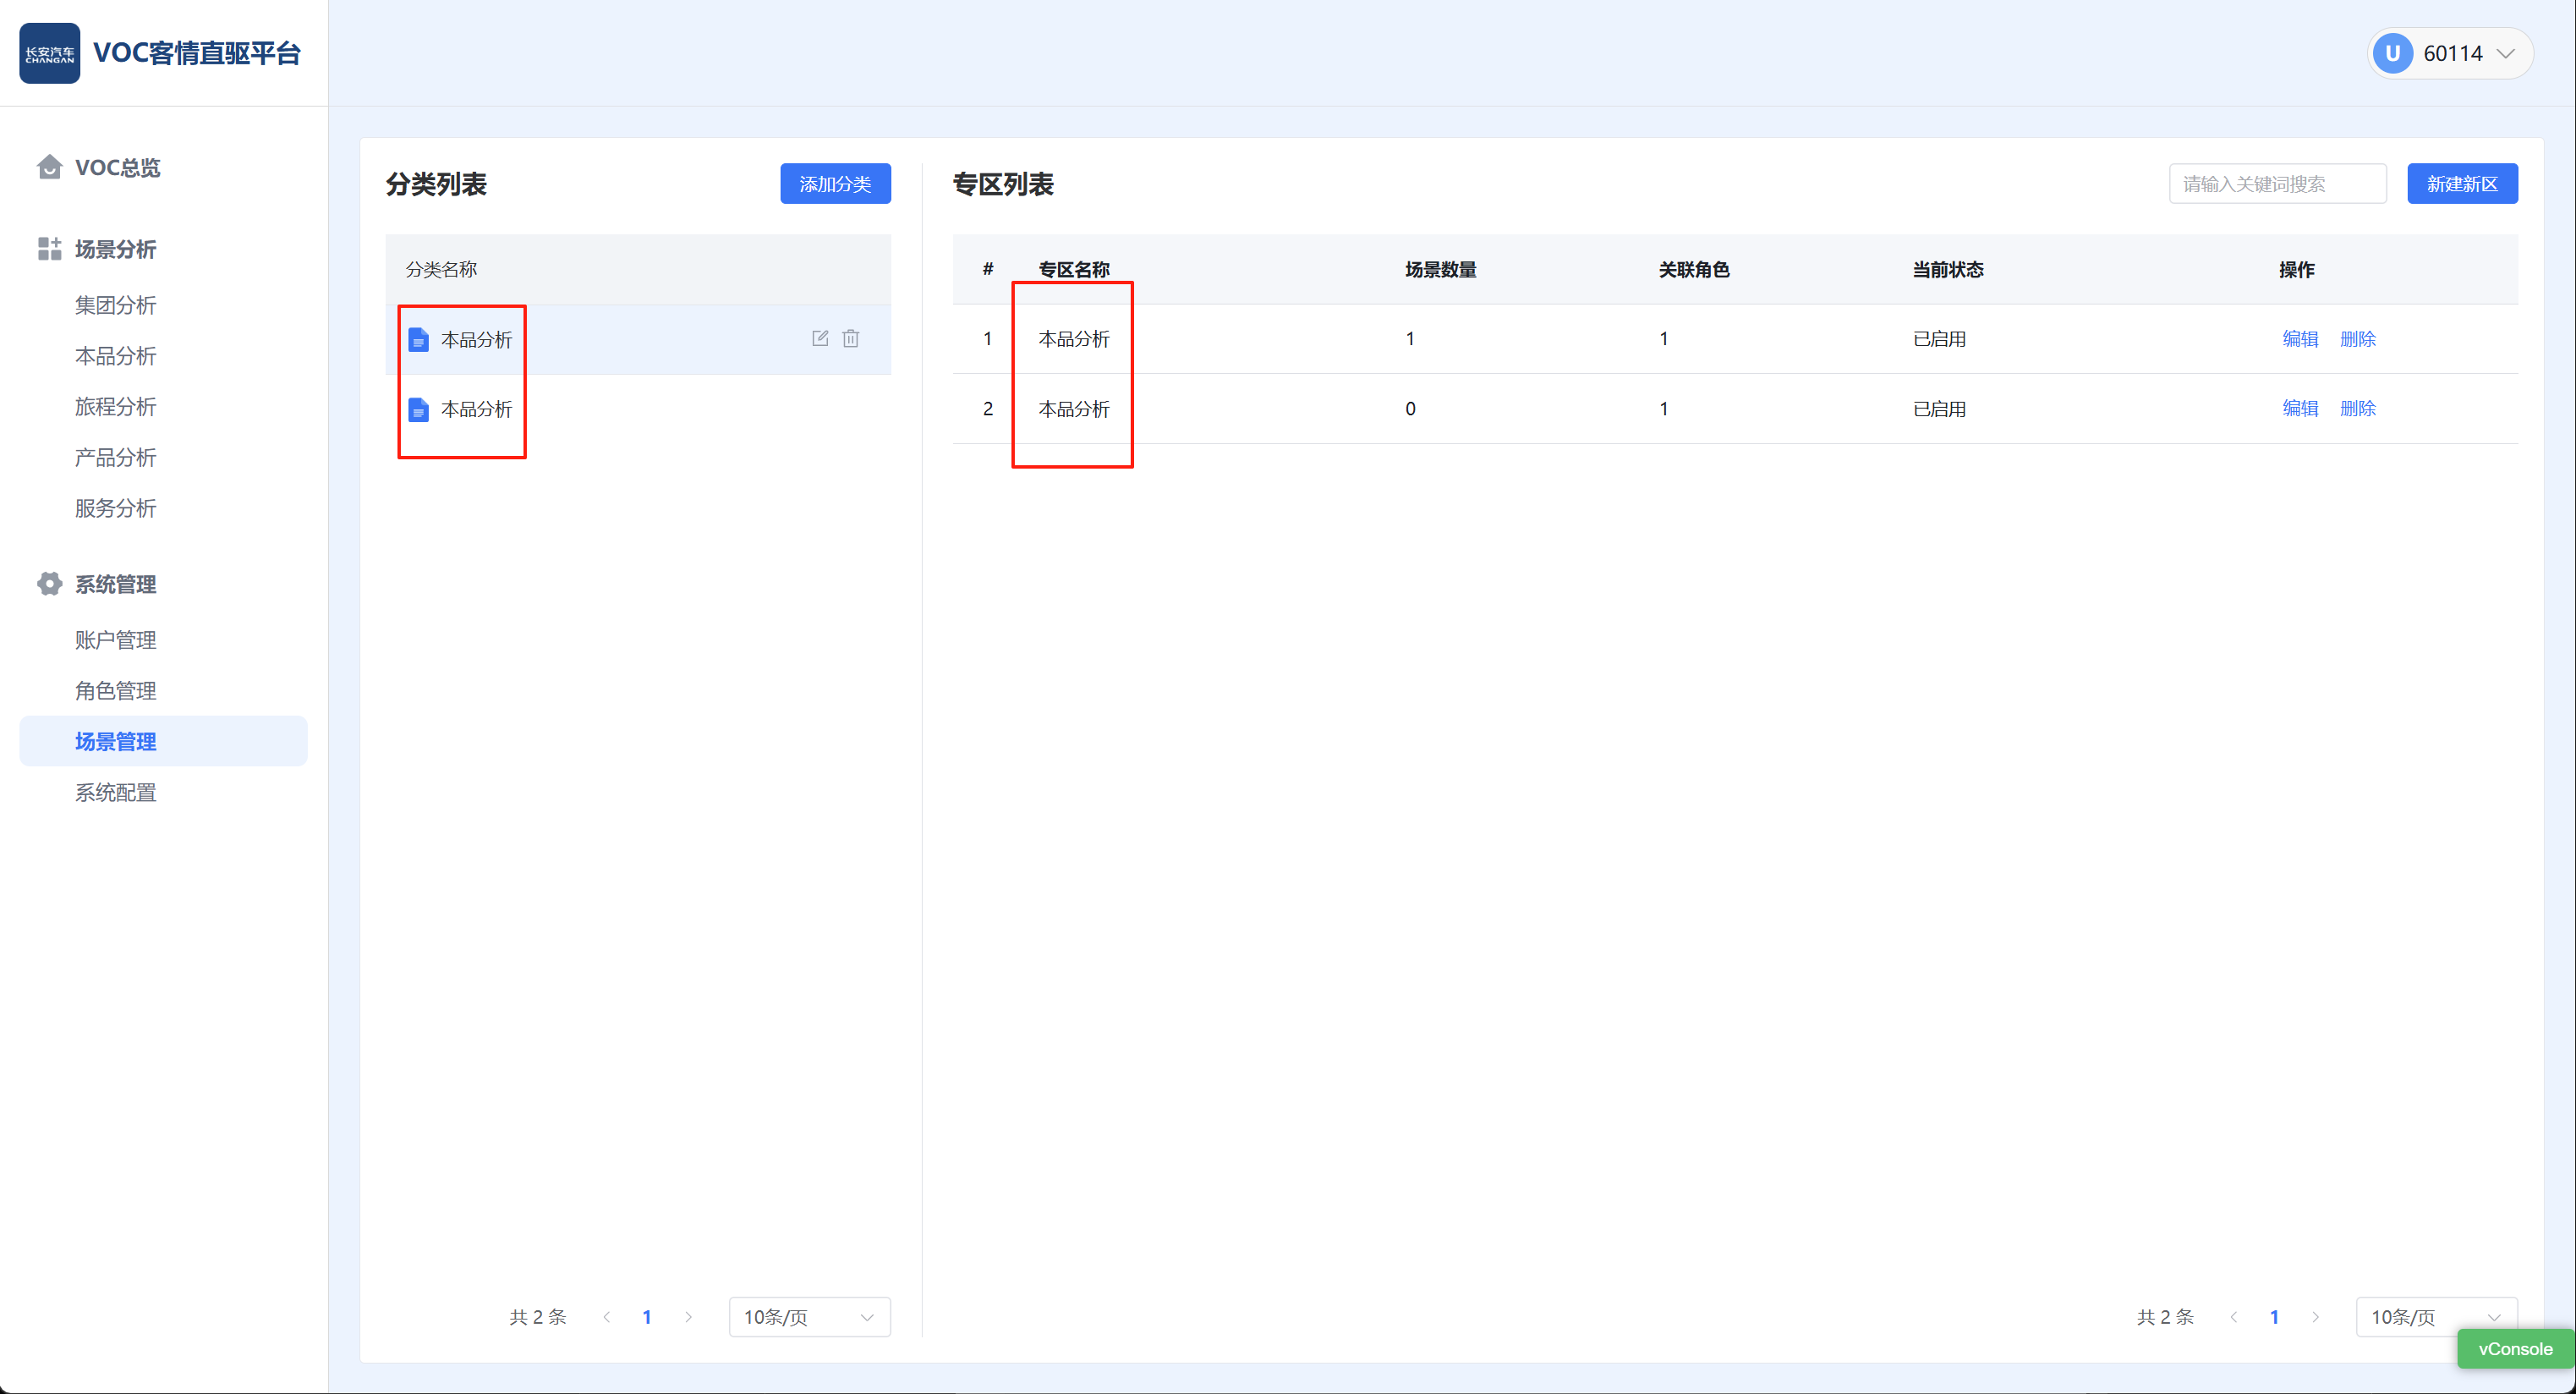Click the 场景分析 grid icon
Screen dimensions: 2576x1394
[49, 249]
